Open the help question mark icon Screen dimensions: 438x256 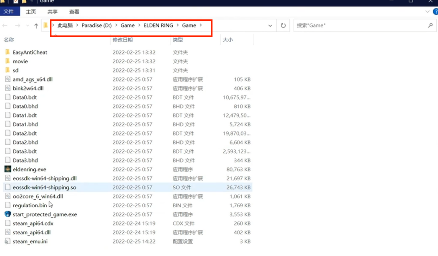[435, 12]
